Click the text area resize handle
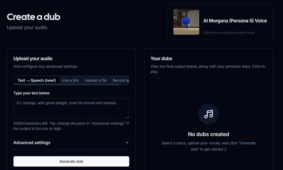This screenshot has height=170, width=283. [x=127, y=116]
